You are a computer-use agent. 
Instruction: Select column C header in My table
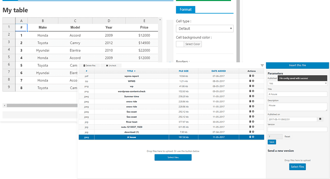[75, 21]
